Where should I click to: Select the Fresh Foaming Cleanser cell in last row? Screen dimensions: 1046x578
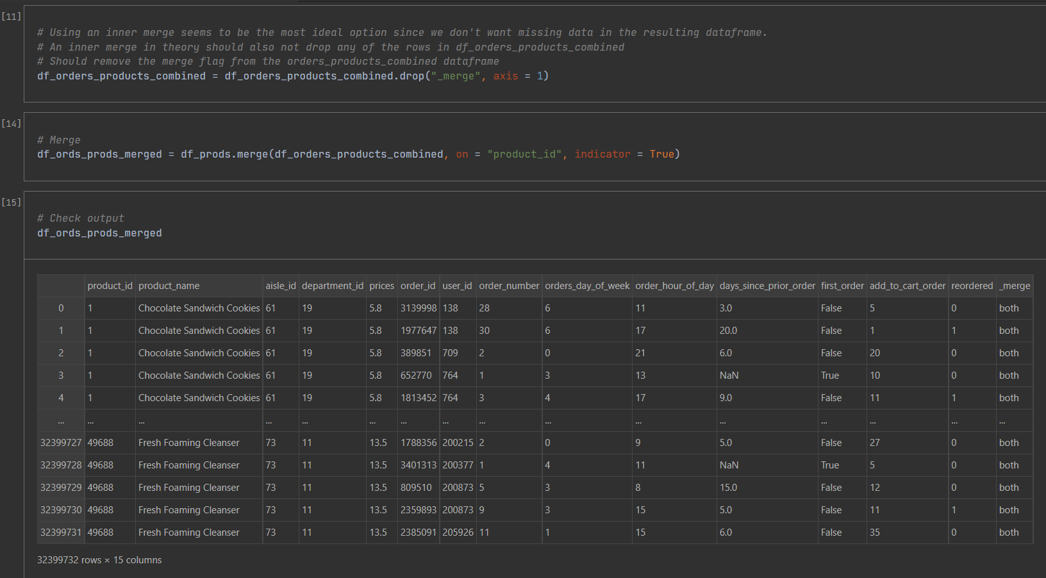pos(188,532)
